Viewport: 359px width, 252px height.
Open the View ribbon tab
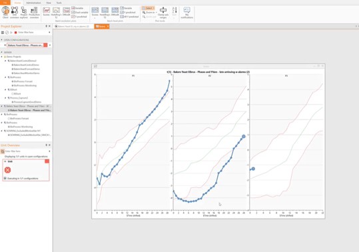click(49, 3)
